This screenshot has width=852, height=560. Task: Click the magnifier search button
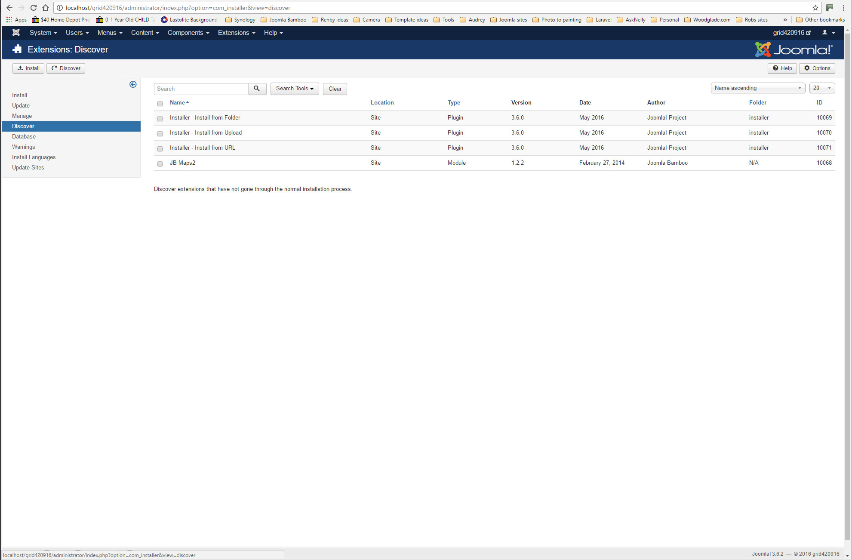click(x=257, y=89)
